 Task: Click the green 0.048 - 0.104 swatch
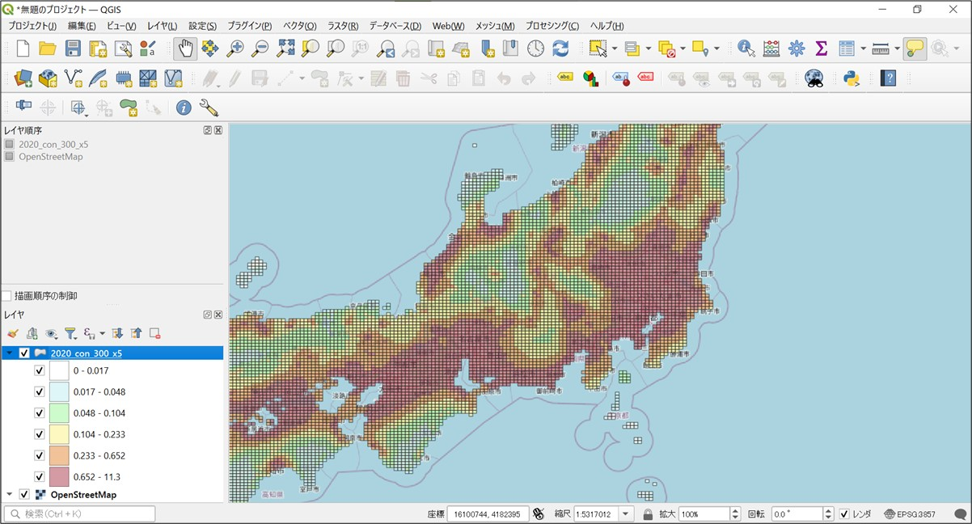point(60,413)
